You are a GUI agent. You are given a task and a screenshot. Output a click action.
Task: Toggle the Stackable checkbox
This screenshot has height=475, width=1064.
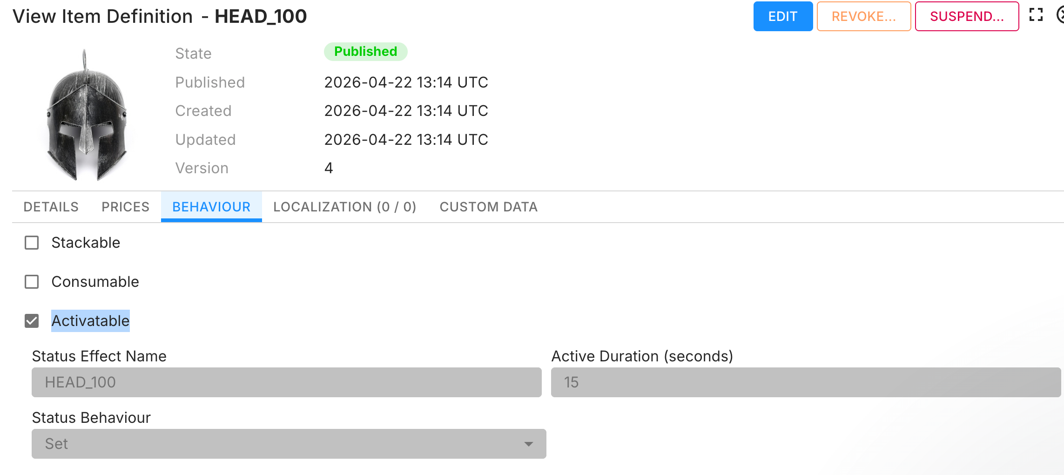(32, 243)
